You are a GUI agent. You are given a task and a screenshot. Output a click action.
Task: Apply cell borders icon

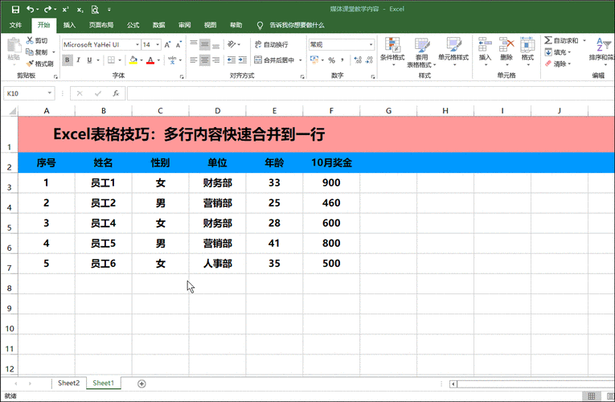(112, 60)
